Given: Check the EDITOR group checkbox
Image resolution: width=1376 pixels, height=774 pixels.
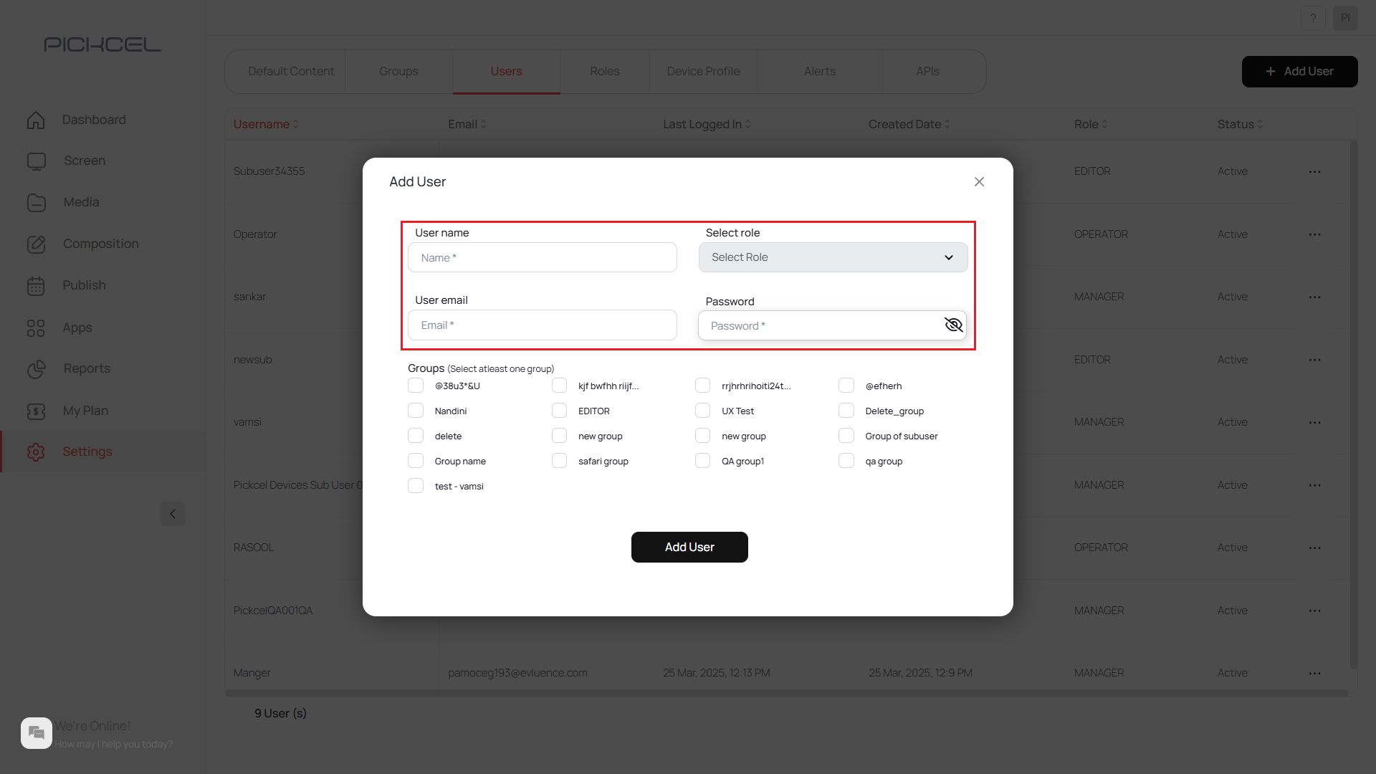Looking at the screenshot, I should 560,410.
